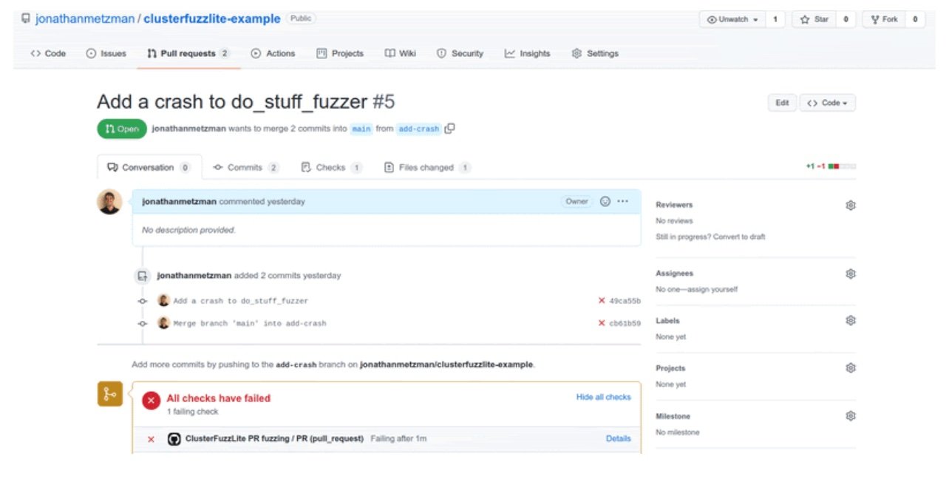The height and width of the screenshot is (479, 949).
Task: Switch to the Files changed tab
Action: [426, 168]
